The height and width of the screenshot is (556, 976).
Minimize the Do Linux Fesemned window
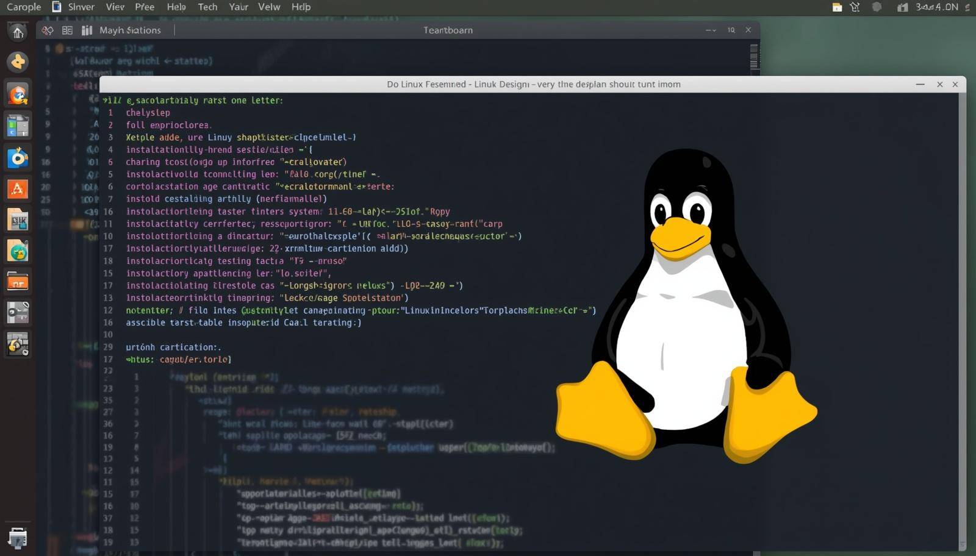[920, 84]
